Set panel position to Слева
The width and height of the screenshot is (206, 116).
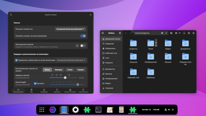coord(70,70)
